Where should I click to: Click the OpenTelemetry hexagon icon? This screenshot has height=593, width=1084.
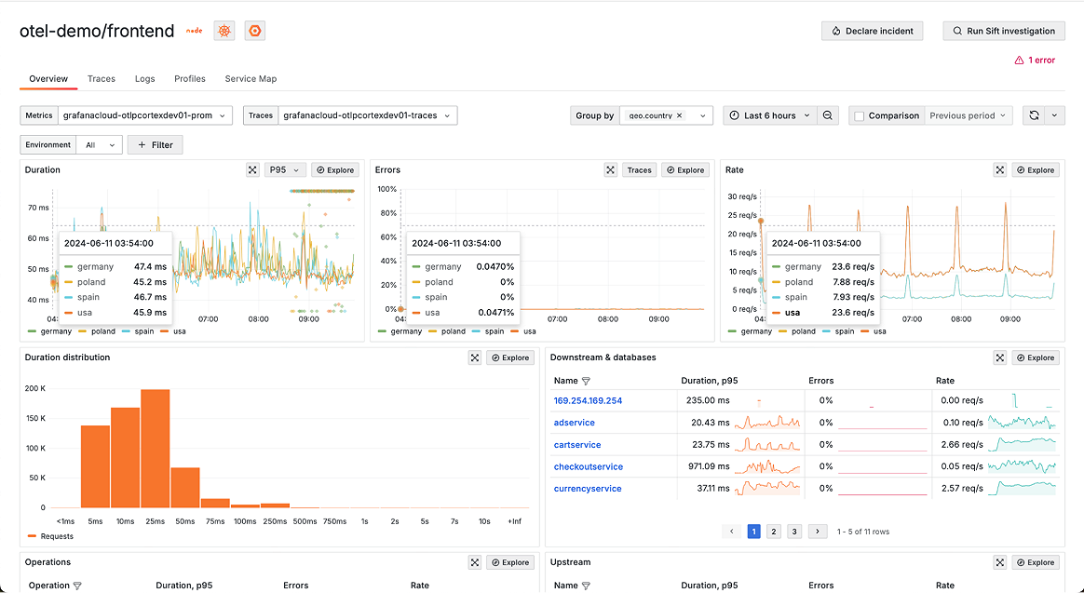(x=254, y=31)
